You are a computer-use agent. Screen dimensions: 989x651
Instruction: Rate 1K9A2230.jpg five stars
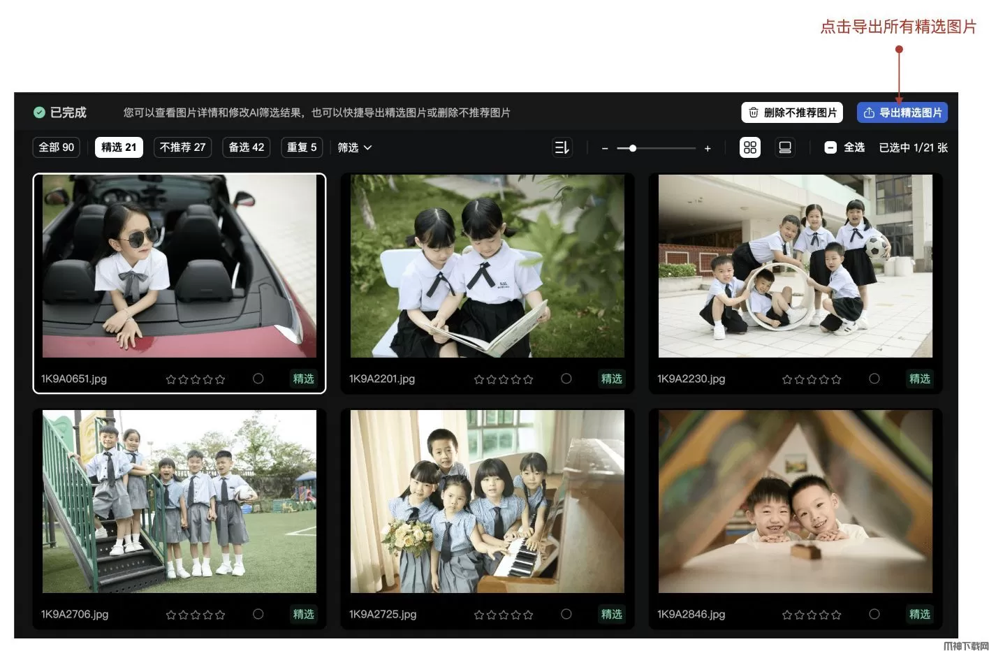(837, 379)
